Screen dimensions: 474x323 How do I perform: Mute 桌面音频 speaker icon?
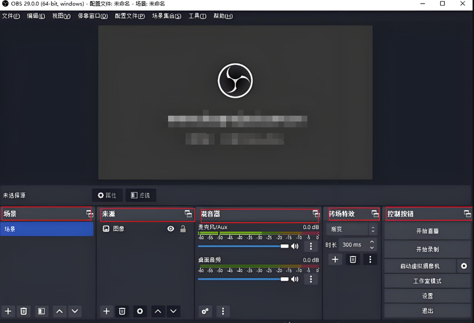pos(295,279)
